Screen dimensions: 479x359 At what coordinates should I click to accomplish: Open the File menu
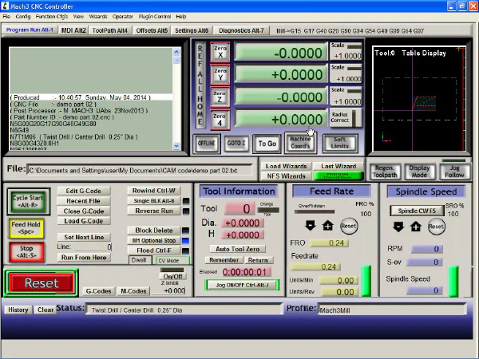[x=6, y=17]
